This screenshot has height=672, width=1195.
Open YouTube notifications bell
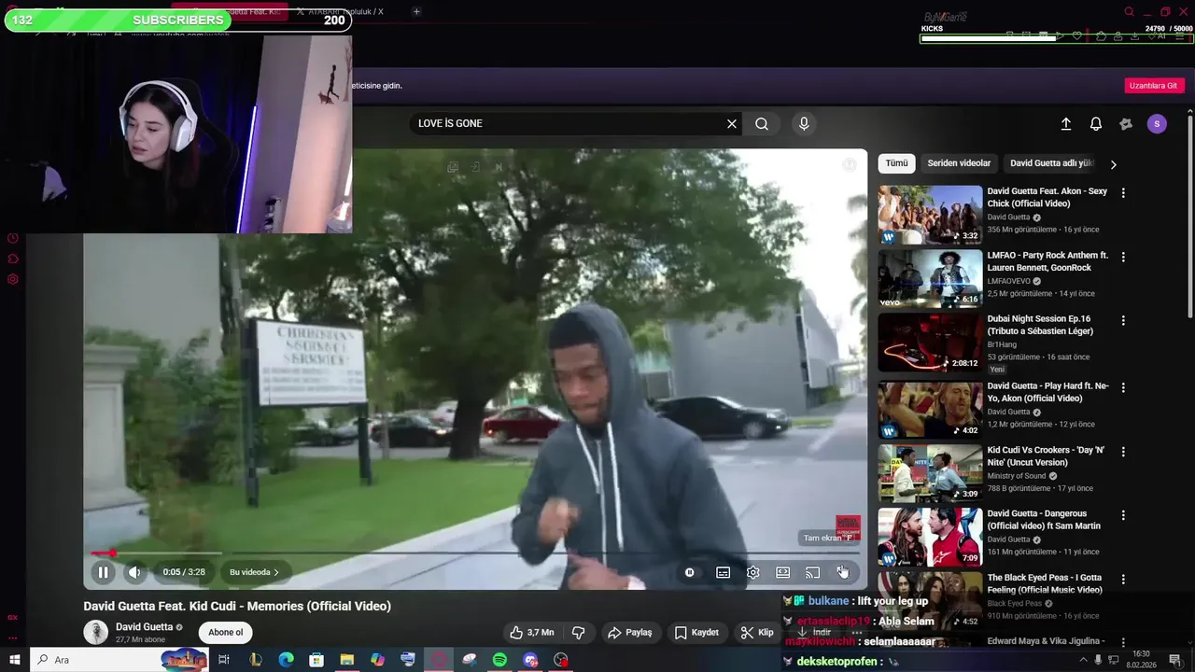coord(1096,123)
